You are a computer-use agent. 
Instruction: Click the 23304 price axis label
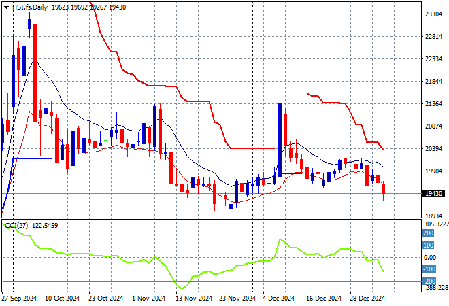[x=434, y=14]
